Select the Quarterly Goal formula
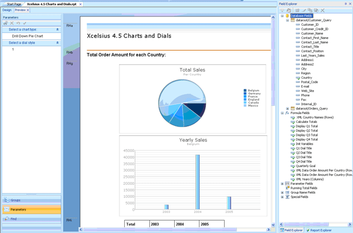The height and width of the screenshot is (233, 353). pos(305,166)
